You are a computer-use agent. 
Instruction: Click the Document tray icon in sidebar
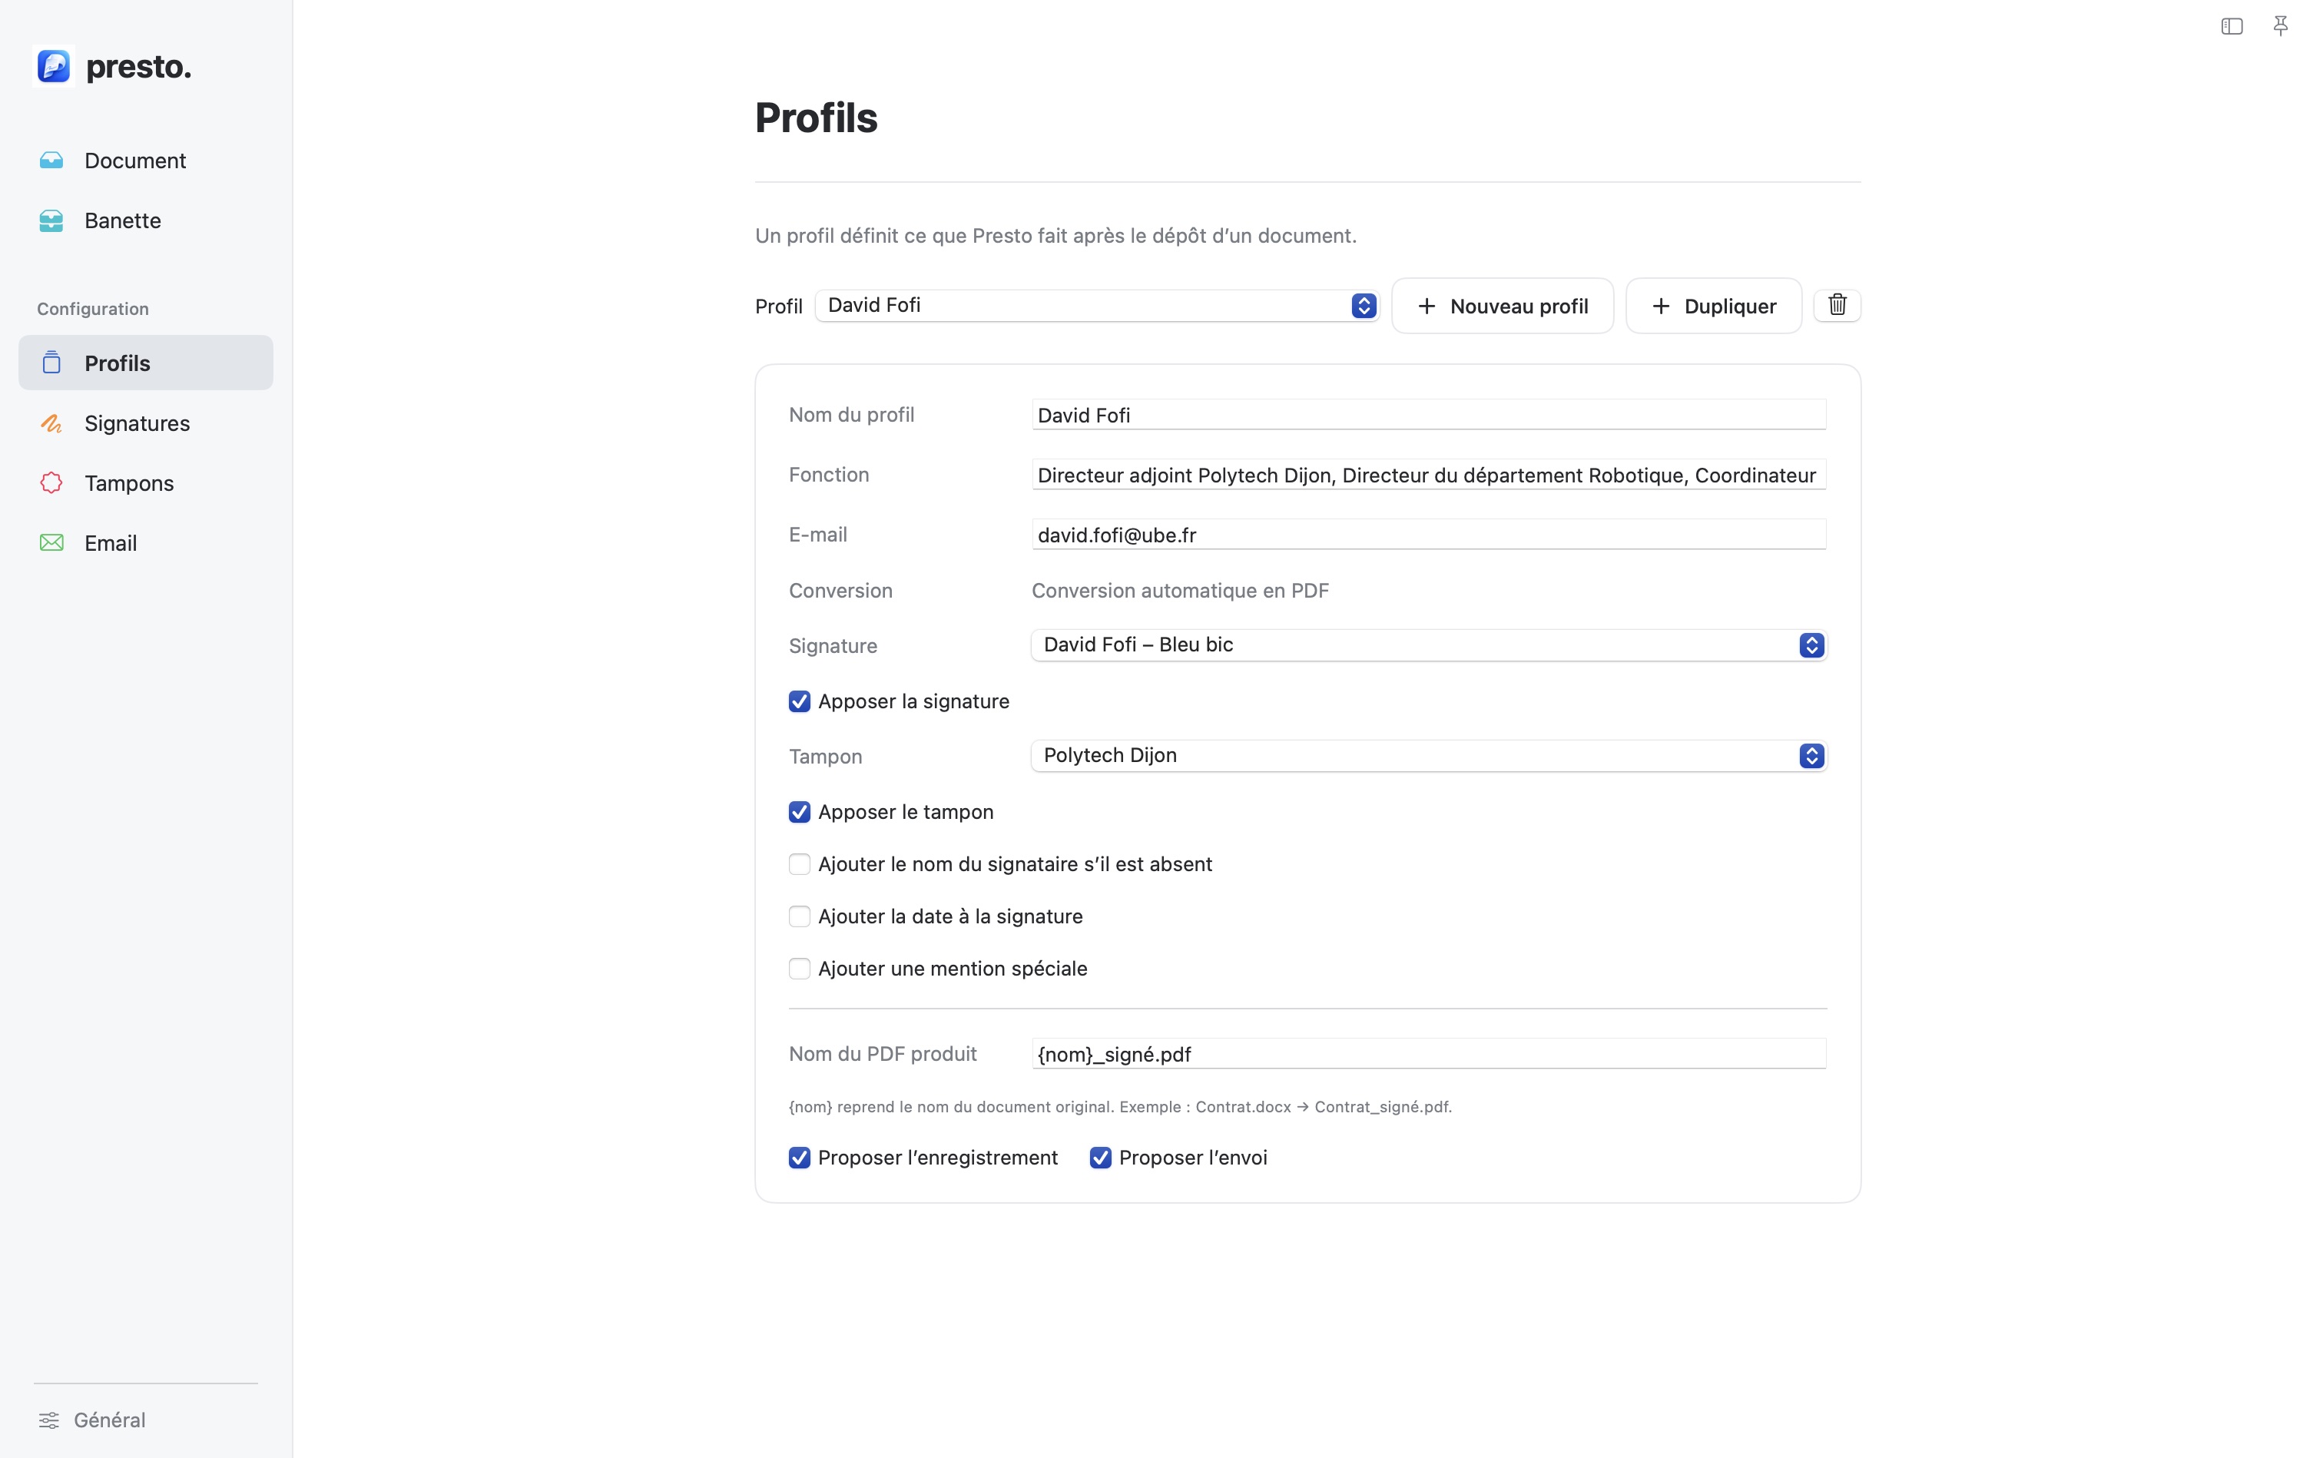[x=51, y=160]
